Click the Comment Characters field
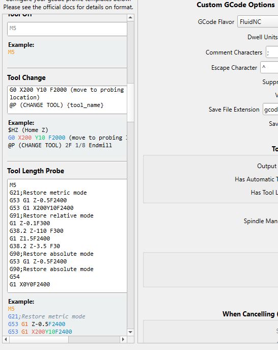Viewport: 278px width, 350px height. (x=272, y=52)
